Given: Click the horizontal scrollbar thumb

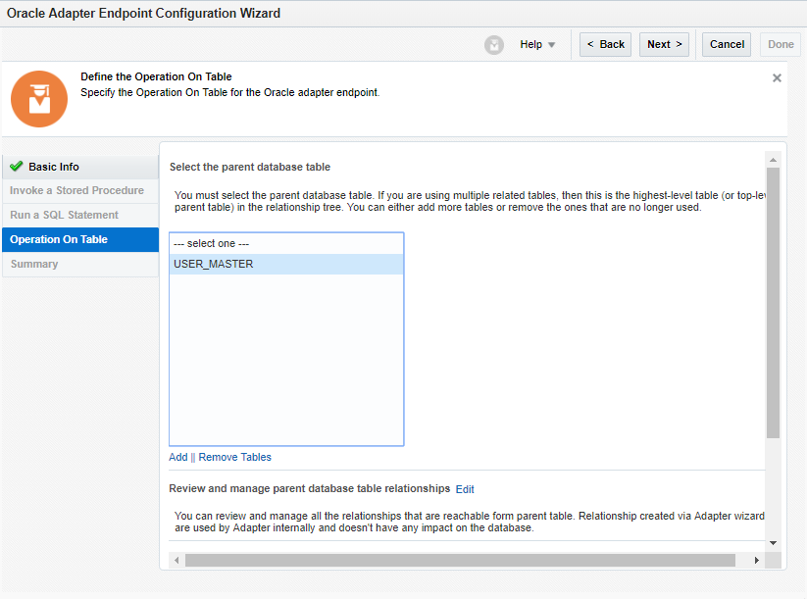Looking at the screenshot, I should pyautogui.click(x=460, y=561).
